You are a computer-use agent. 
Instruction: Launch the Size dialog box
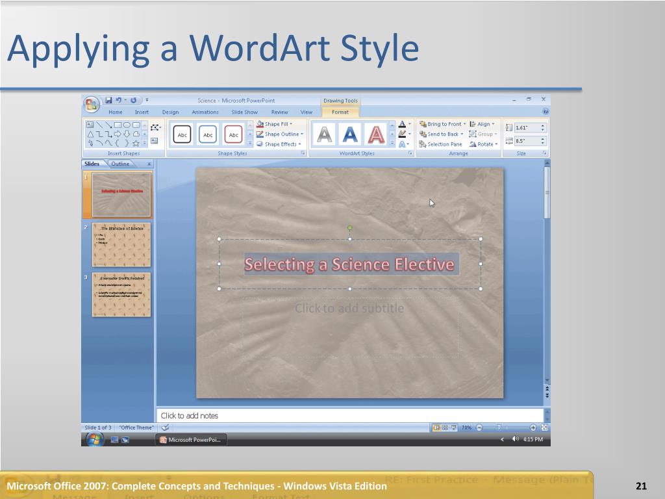545,153
